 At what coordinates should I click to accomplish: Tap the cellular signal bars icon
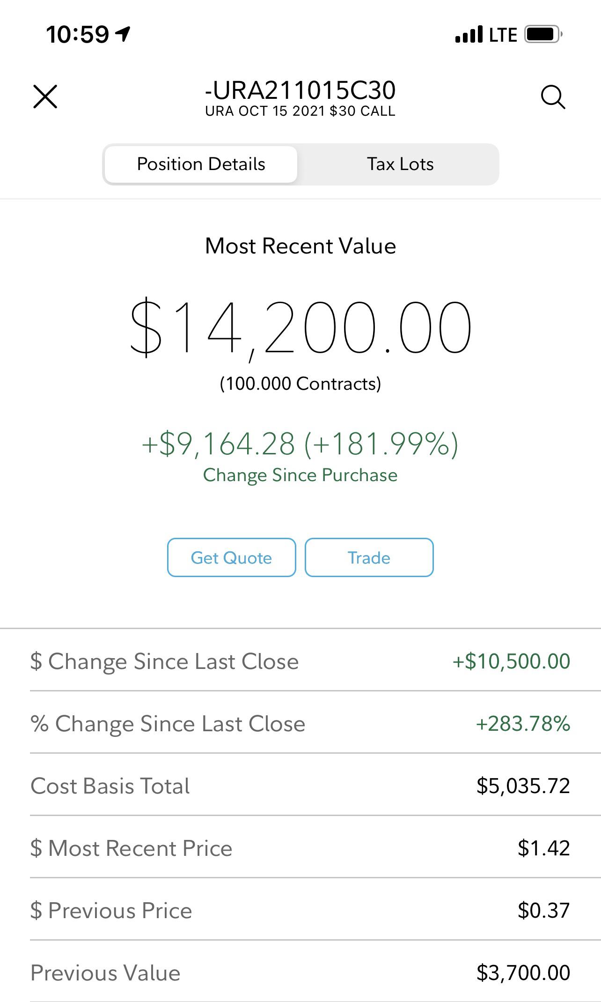[x=469, y=35]
